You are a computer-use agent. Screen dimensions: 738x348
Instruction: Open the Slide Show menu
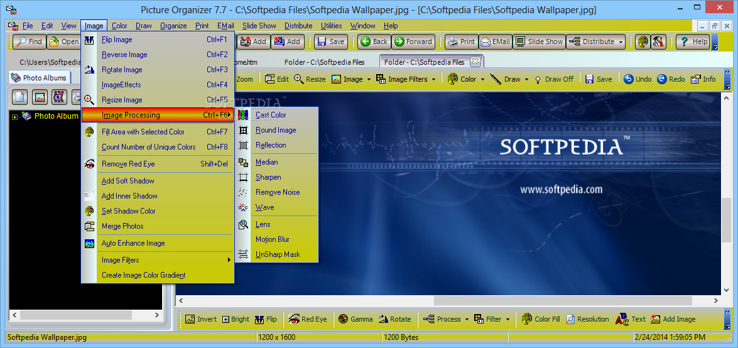click(259, 26)
